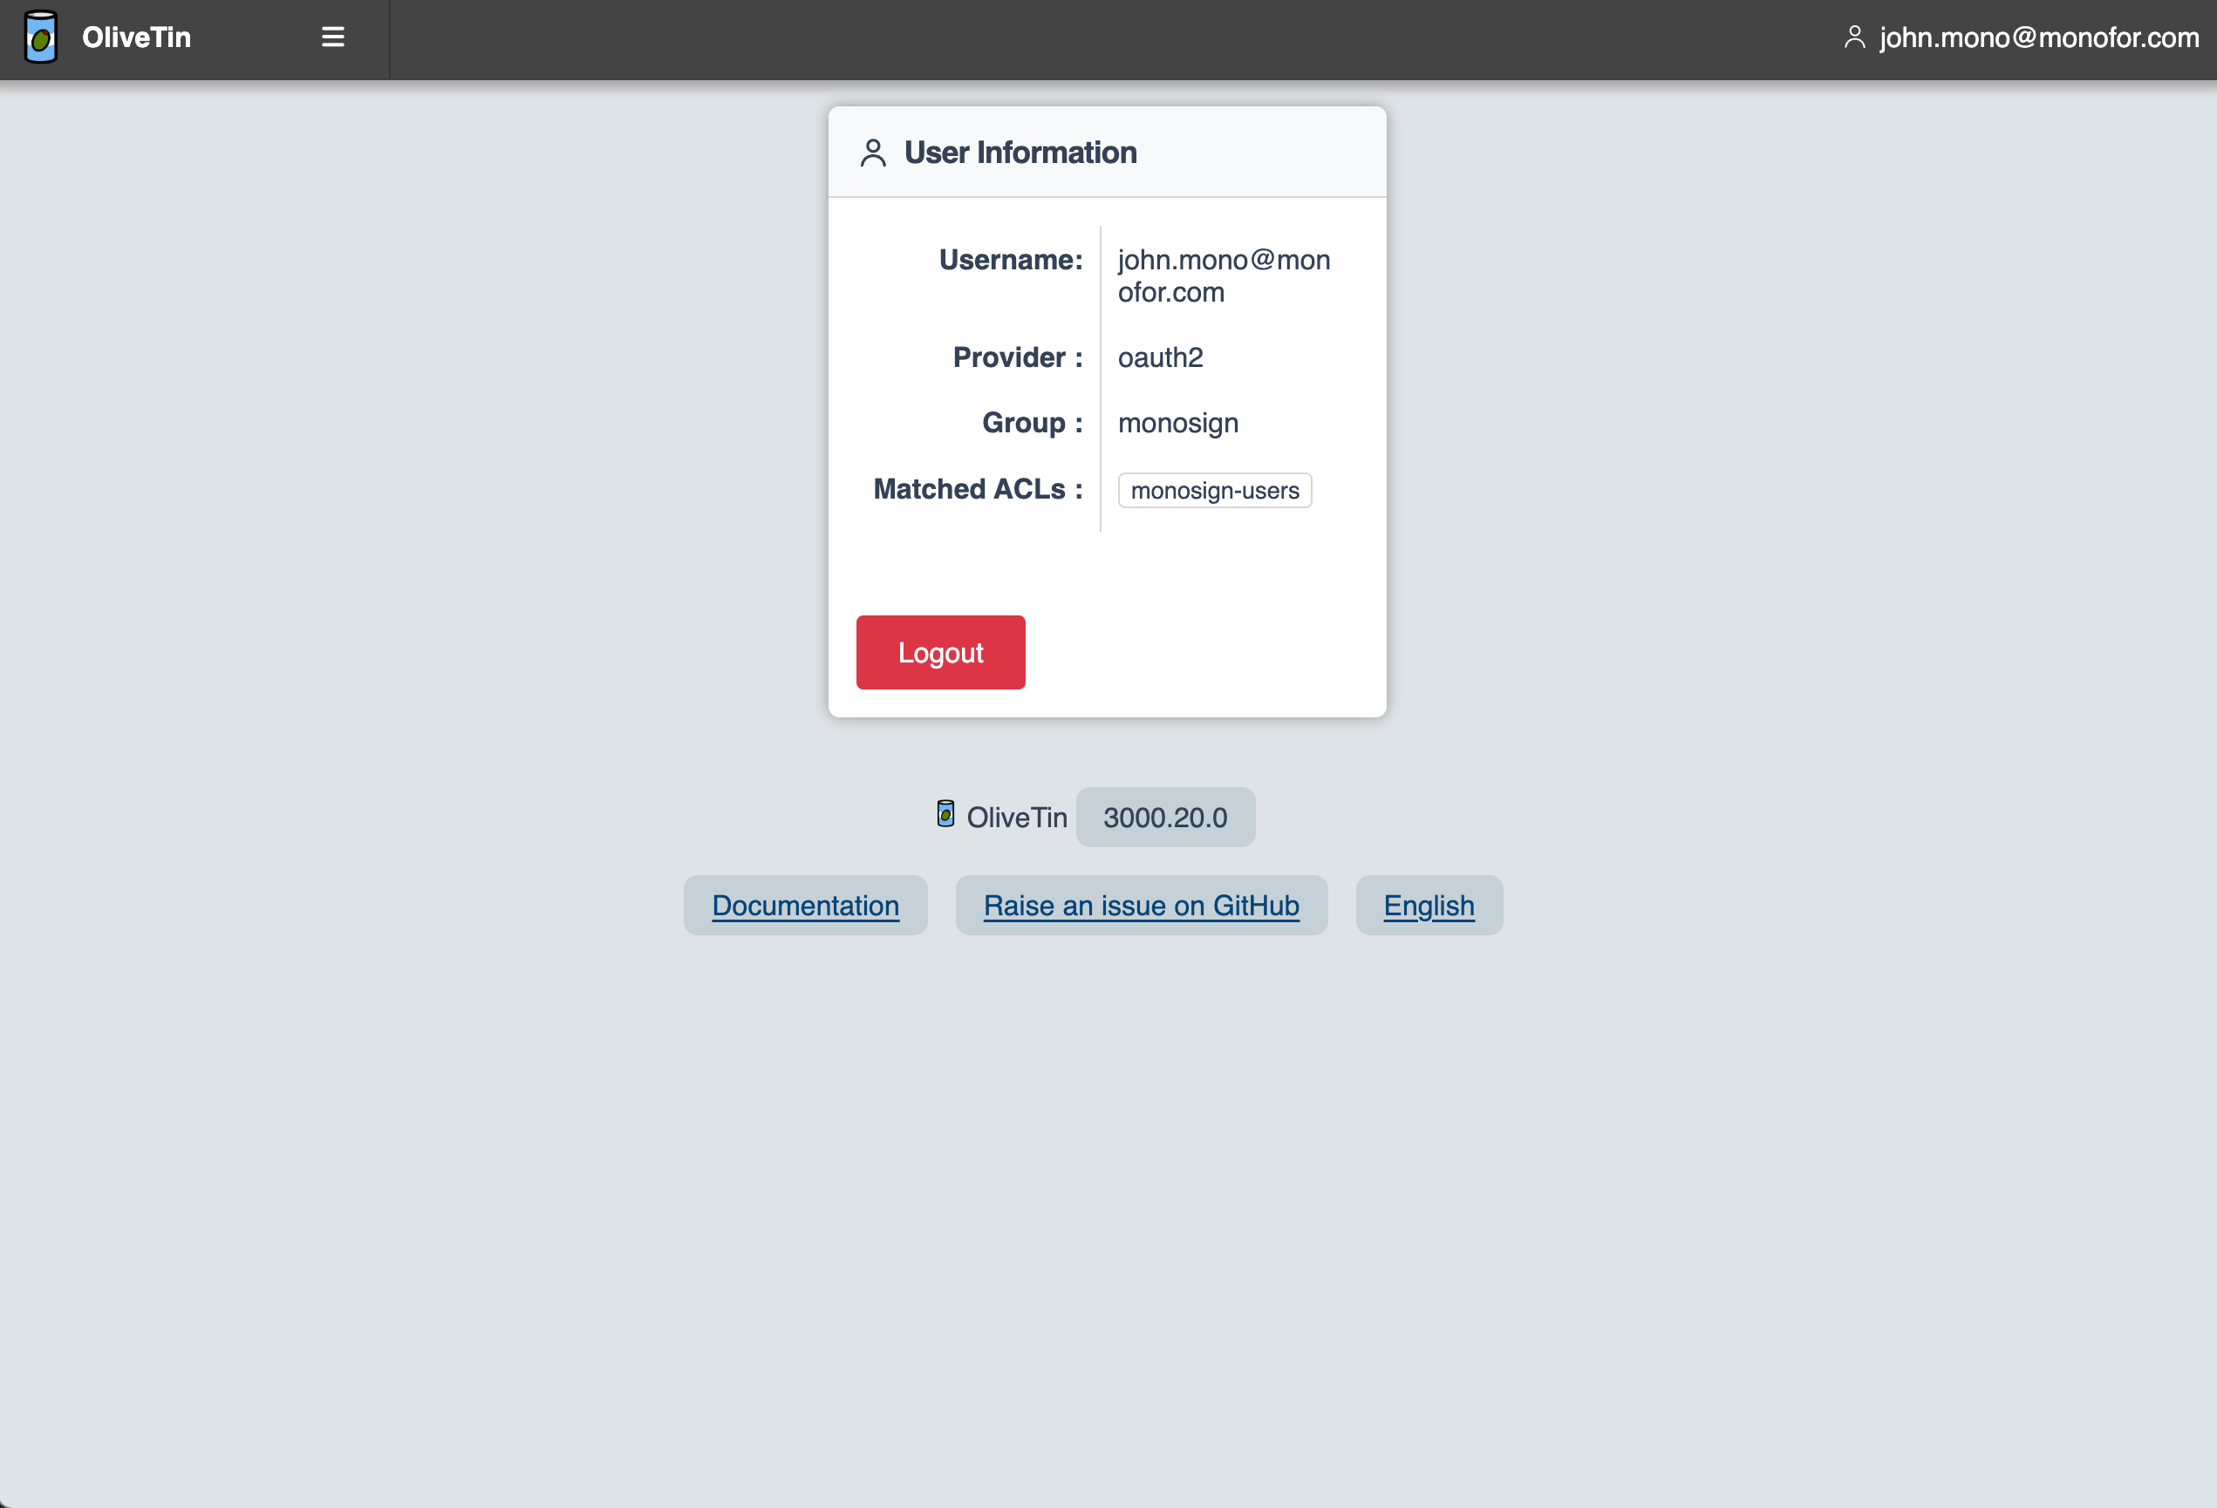Click the small OliveTin logo in footer
Viewport: 2217px width, 1508px height.
[x=945, y=814]
